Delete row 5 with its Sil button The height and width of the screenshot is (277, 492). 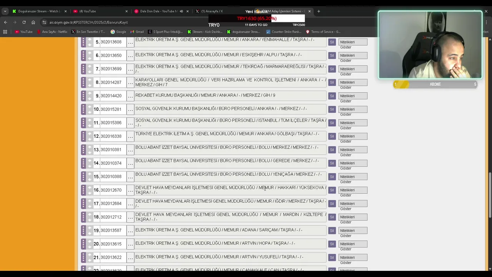(332, 42)
